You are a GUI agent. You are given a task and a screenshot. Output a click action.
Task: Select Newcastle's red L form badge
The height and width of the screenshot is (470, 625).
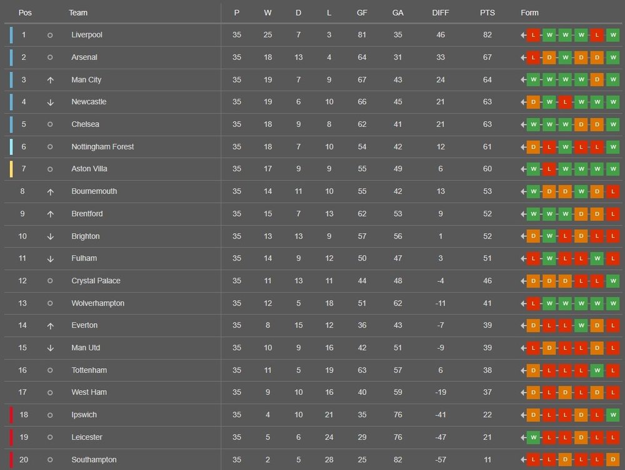pos(565,102)
